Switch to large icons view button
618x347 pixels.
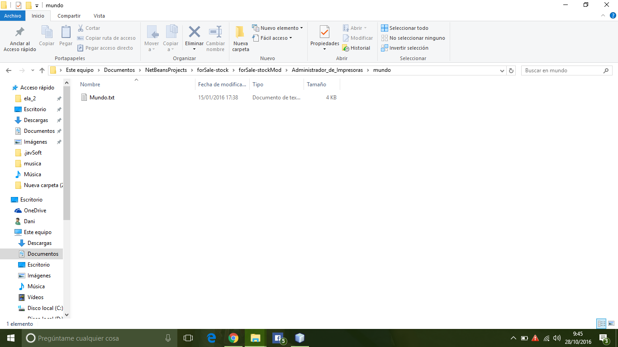(x=611, y=324)
